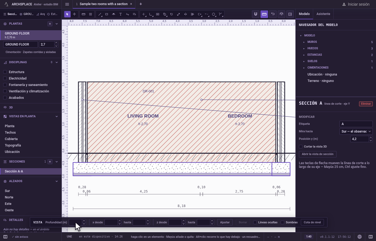
Task: Select the line drawing tool
Action: 100,14
